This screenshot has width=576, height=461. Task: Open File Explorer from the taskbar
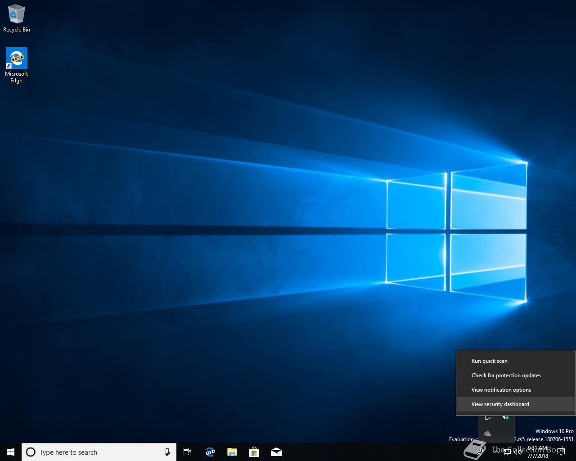[232, 452]
